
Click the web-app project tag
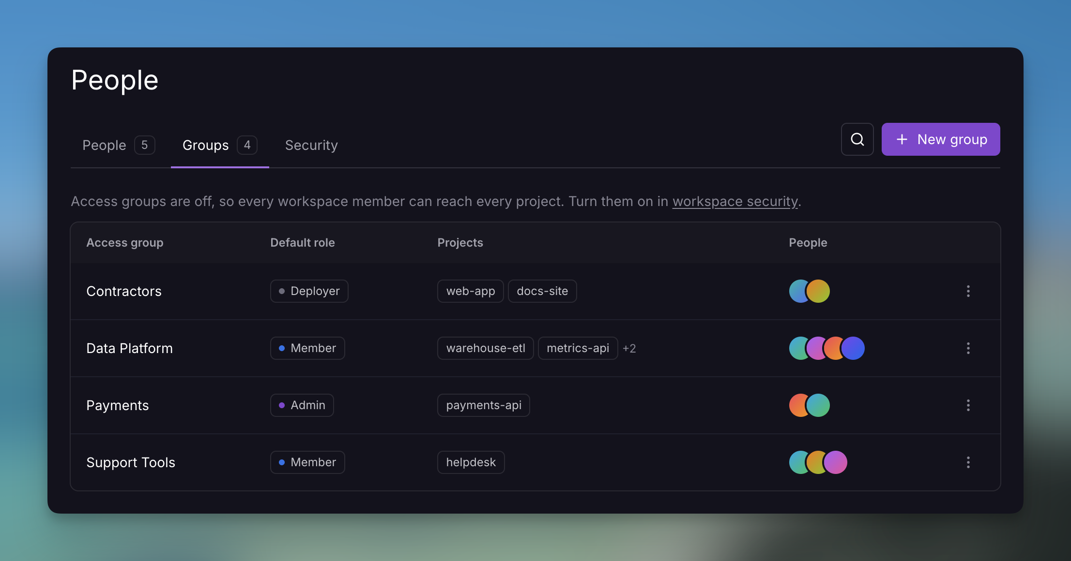(471, 291)
